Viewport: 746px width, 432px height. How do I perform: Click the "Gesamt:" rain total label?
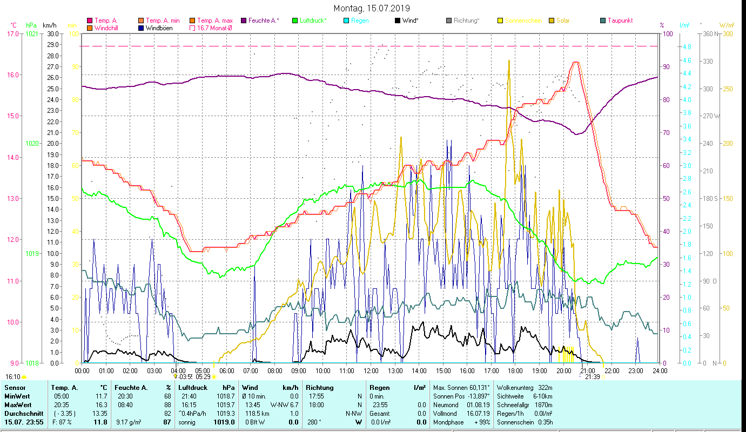(380, 413)
